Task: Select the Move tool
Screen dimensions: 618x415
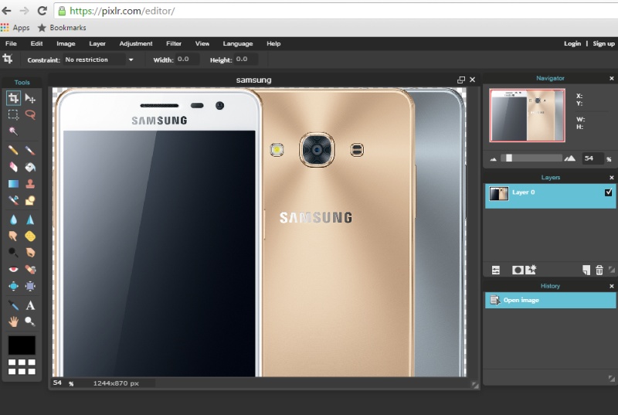Action: (30, 98)
